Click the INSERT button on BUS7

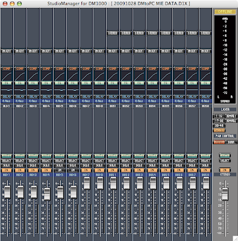click(192, 51)
